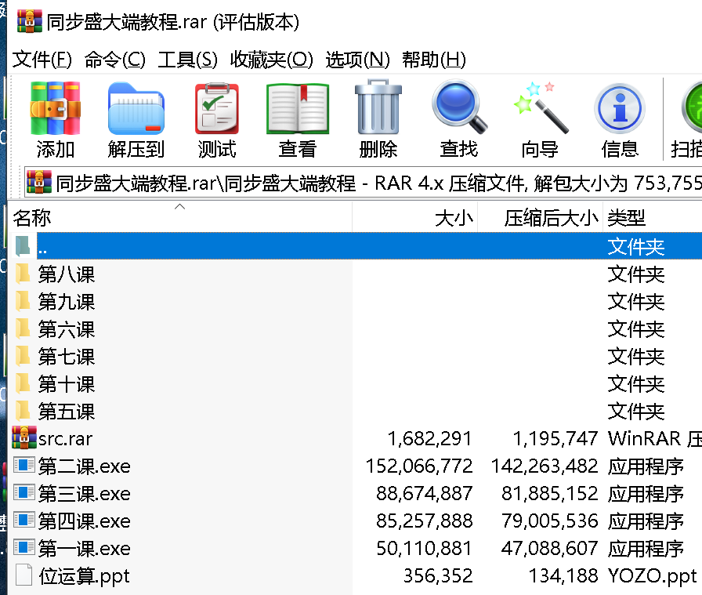
Task: Click the virus scan (扫描) icon
Action: (692, 108)
